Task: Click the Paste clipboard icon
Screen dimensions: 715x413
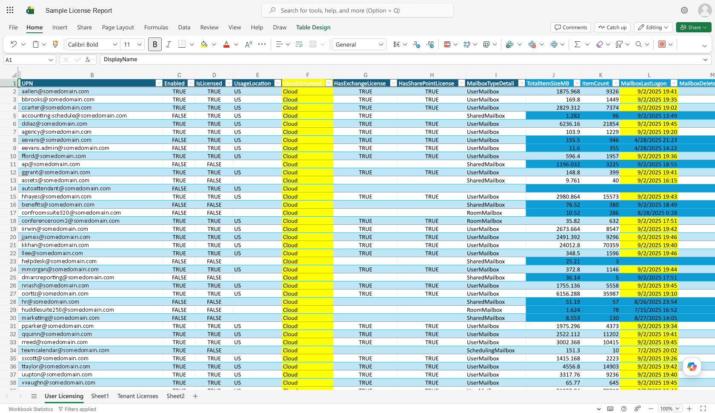Action: 36,44
